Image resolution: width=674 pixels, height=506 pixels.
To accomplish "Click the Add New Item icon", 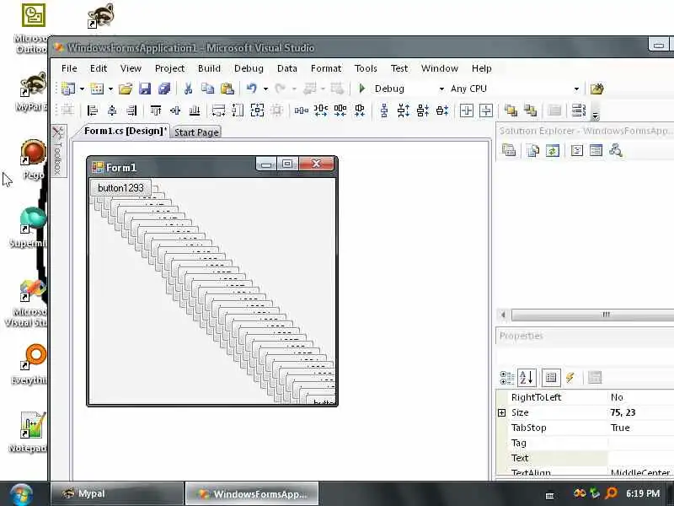I will pos(97,89).
